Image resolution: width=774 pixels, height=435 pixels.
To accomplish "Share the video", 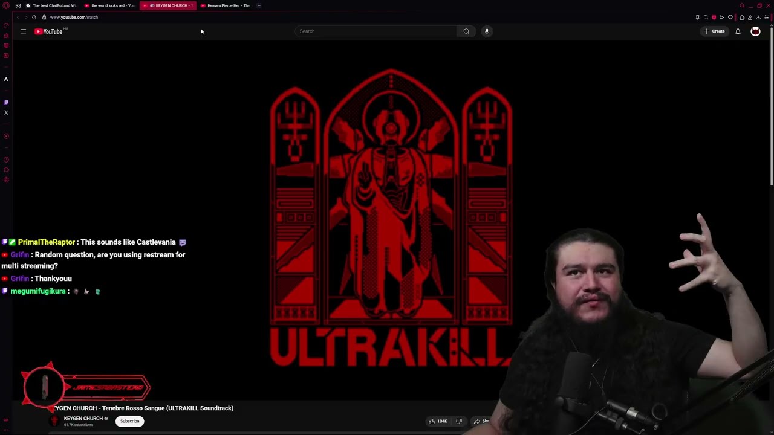I will pos(481,421).
